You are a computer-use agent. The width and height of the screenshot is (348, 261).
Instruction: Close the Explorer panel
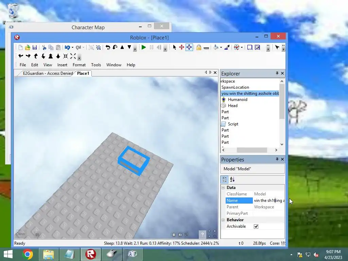(282, 73)
